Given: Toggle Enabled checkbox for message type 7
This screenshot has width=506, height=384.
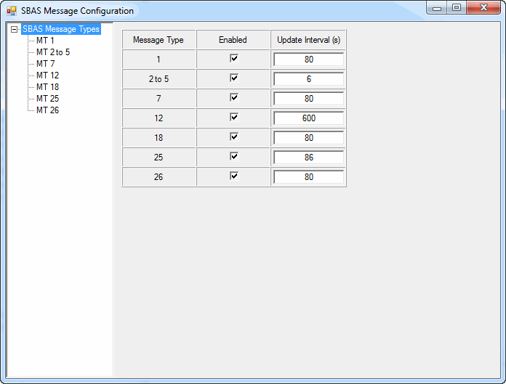Looking at the screenshot, I should click(x=234, y=97).
